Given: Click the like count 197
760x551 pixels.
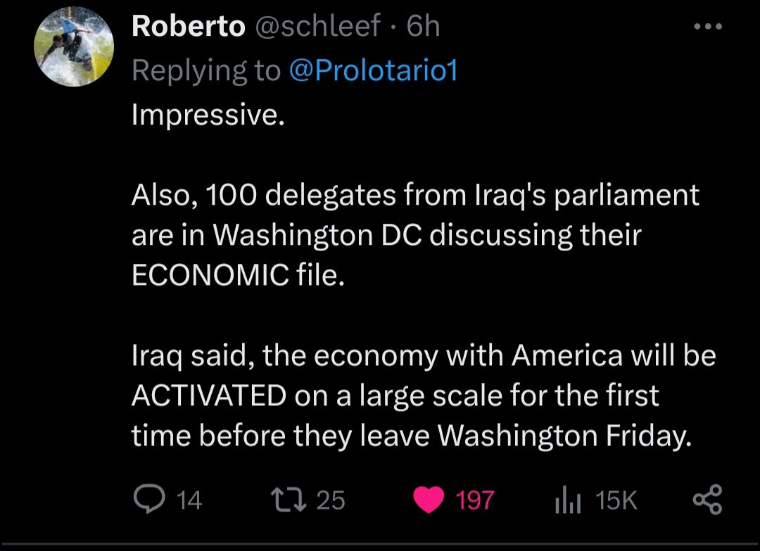Looking at the screenshot, I should tap(474, 500).
